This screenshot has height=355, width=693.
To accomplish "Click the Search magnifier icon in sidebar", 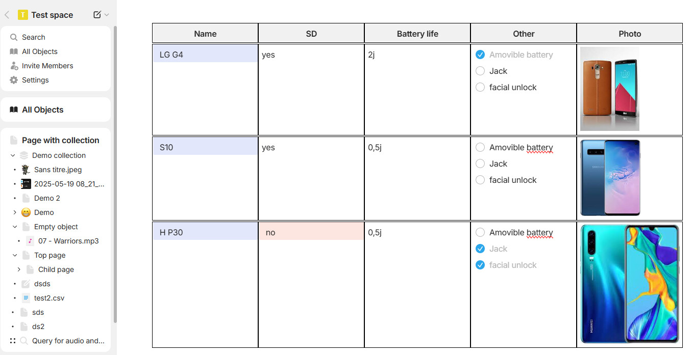I will pos(14,37).
